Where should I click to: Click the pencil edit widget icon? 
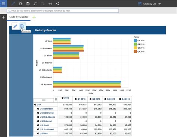(15, 26)
